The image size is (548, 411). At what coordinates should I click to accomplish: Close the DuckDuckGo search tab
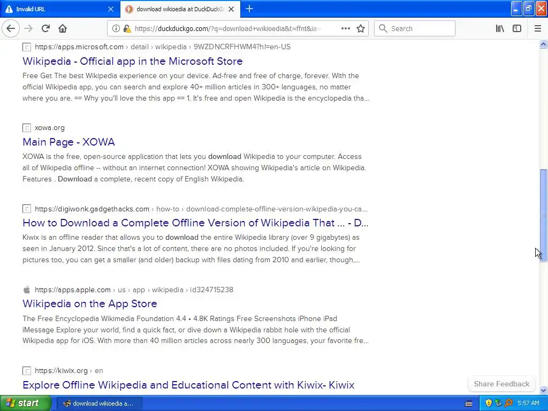(231, 9)
